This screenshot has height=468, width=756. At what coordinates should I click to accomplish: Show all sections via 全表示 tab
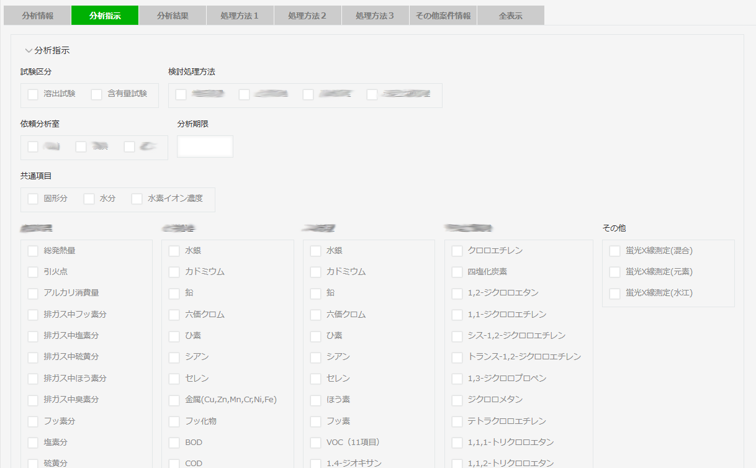511,16
